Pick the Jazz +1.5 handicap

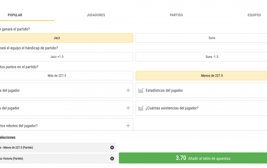[x=66, y=57]
